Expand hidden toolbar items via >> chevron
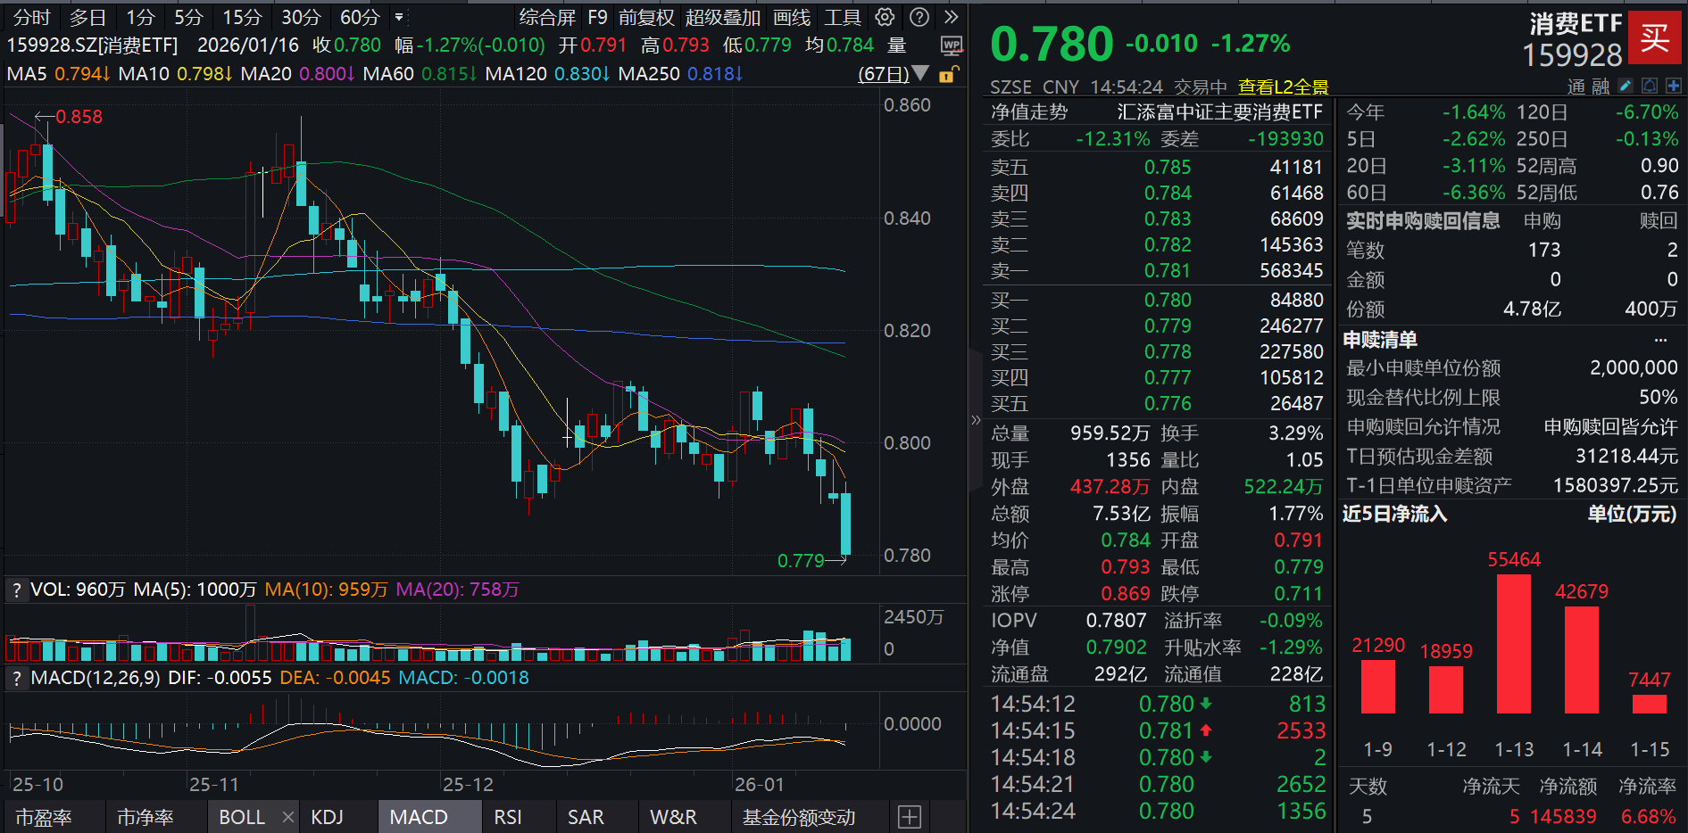Image resolution: width=1688 pixels, height=833 pixels. (x=950, y=17)
